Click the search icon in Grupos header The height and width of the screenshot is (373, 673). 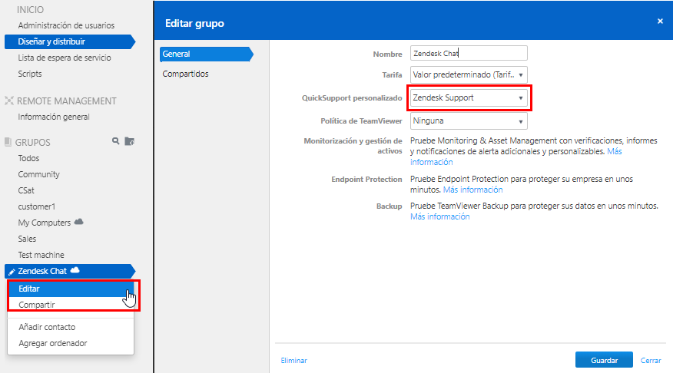(x=115, y=141)
